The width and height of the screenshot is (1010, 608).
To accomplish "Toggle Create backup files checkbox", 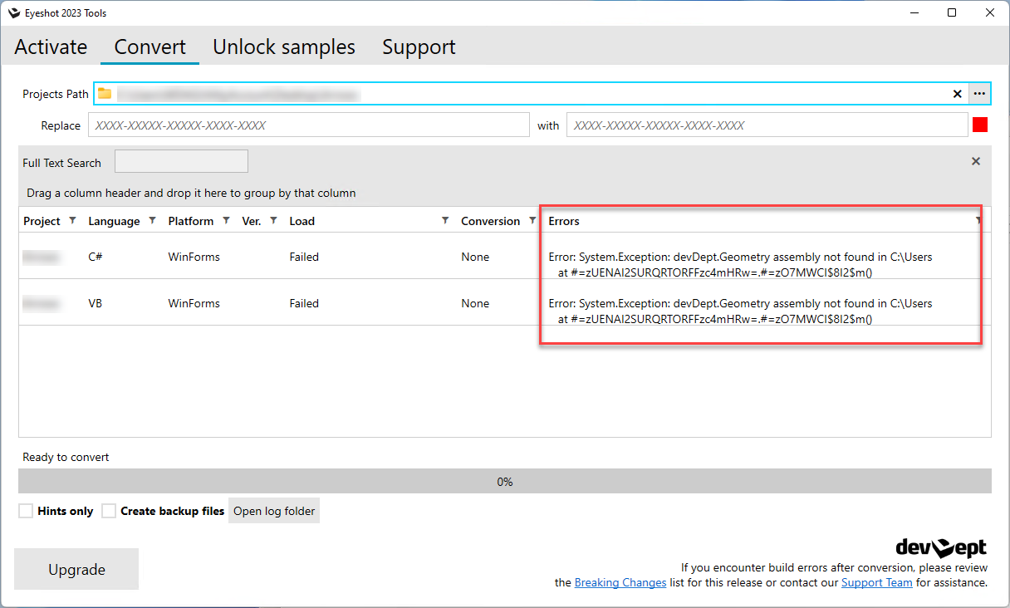I will (109, 511).
